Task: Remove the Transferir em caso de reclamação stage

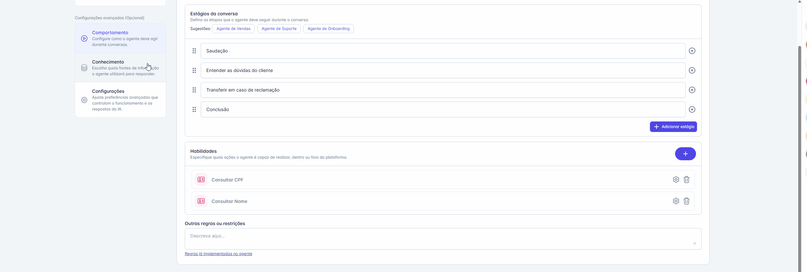Action: tap(692, 90)
